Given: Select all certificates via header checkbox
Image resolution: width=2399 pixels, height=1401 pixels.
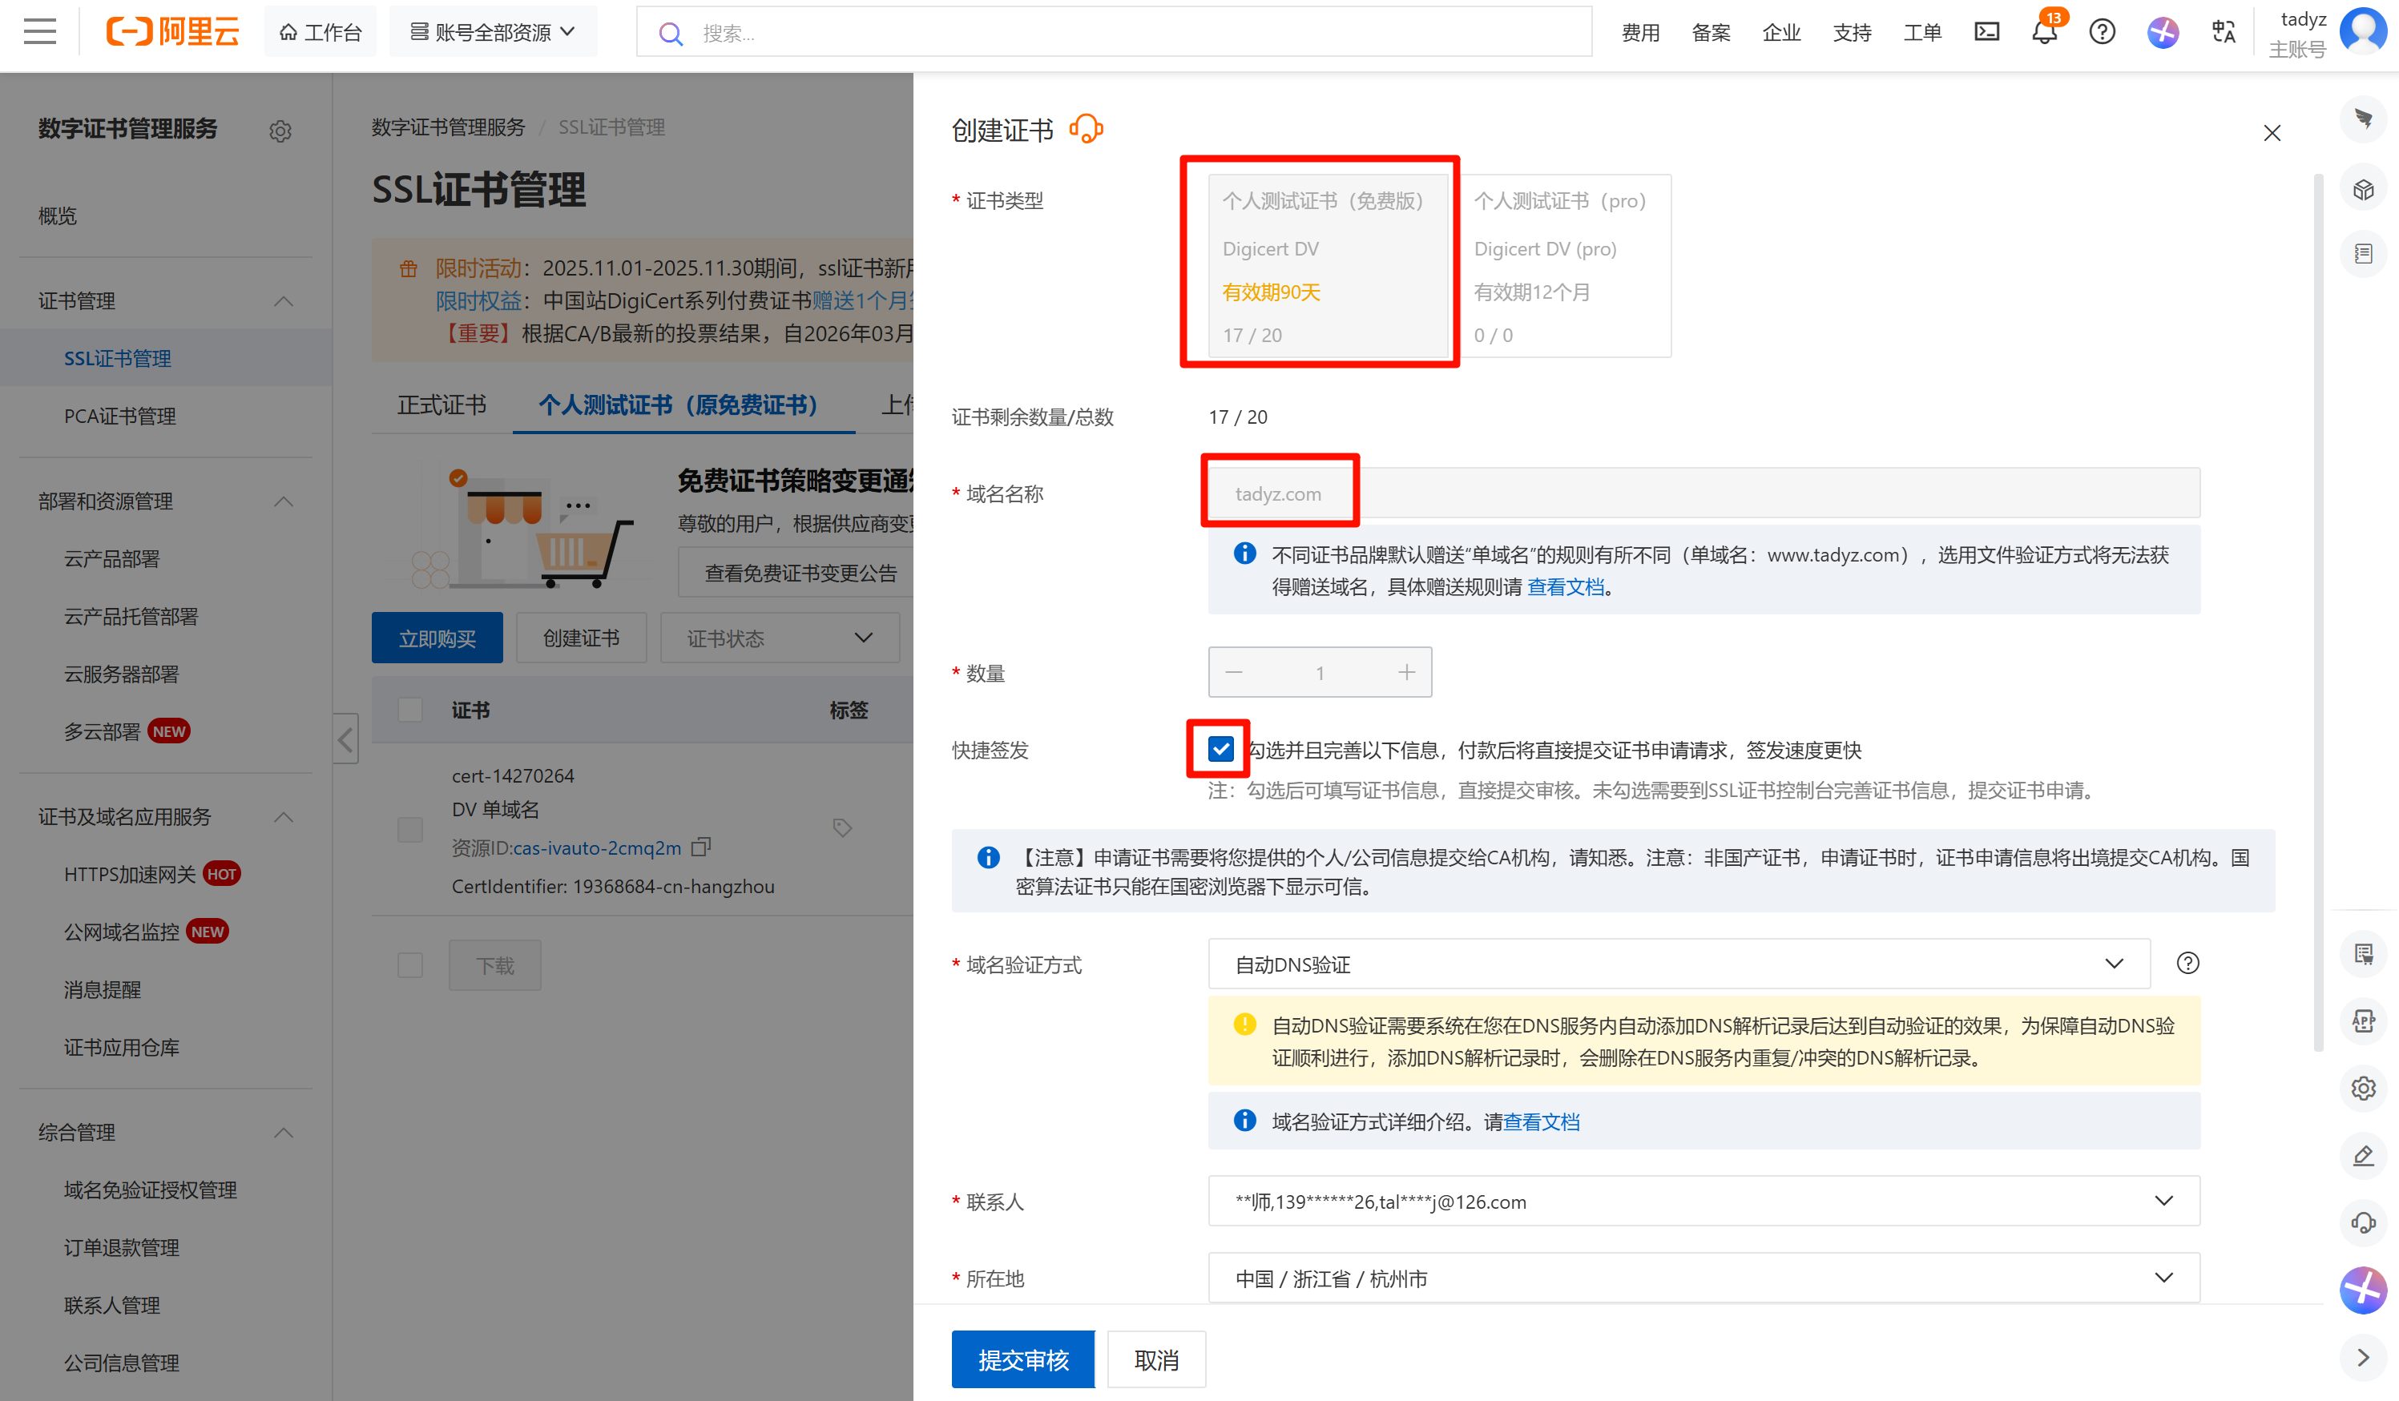Looking at the screenshot, I should 410,709.
